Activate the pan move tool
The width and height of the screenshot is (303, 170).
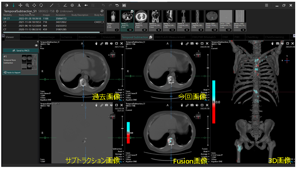tap(20, 5)
